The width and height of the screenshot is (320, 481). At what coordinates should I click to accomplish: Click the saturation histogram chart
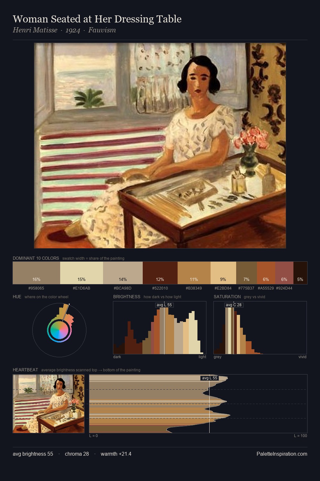[260, 328]
